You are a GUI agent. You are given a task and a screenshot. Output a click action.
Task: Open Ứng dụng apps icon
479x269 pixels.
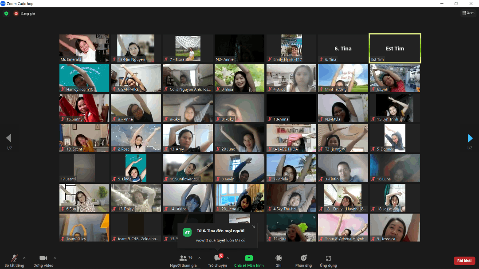(x=328, y=258)
